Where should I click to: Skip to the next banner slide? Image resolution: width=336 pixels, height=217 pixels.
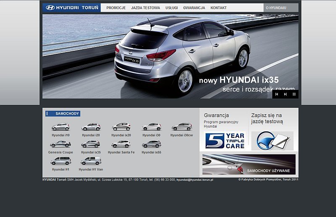pyautogui.click(x=285, y=94)
